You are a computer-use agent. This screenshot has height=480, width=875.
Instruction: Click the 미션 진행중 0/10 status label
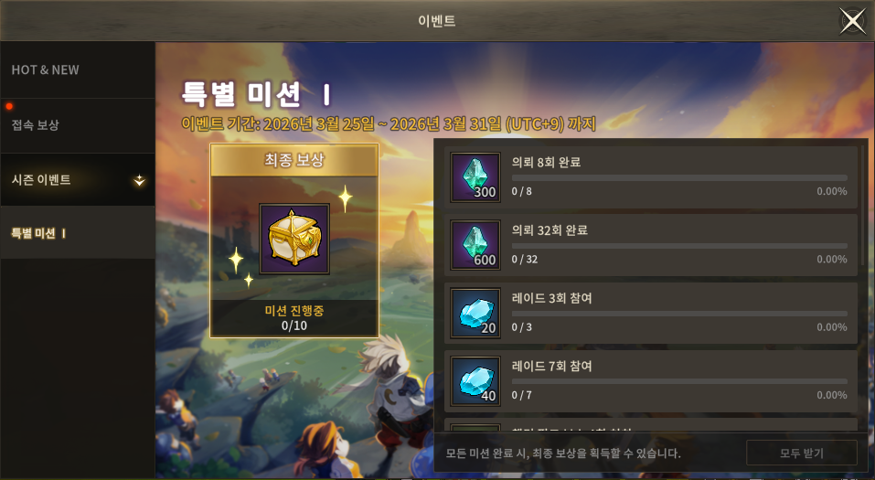tap(294, 318)
